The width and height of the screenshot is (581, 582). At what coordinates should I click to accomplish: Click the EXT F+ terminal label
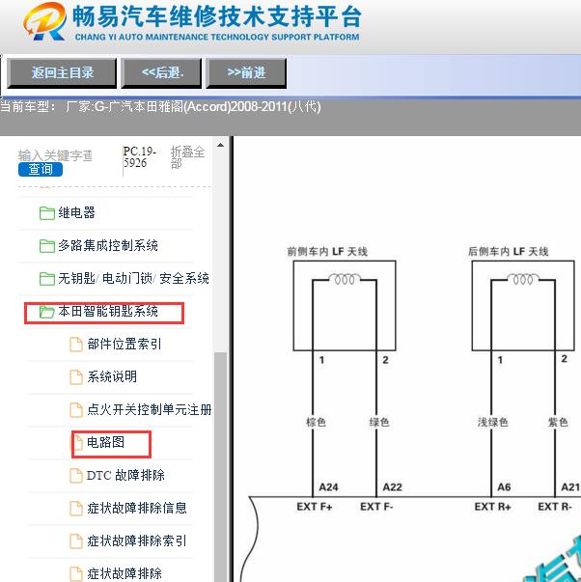[x=315, y=507]
